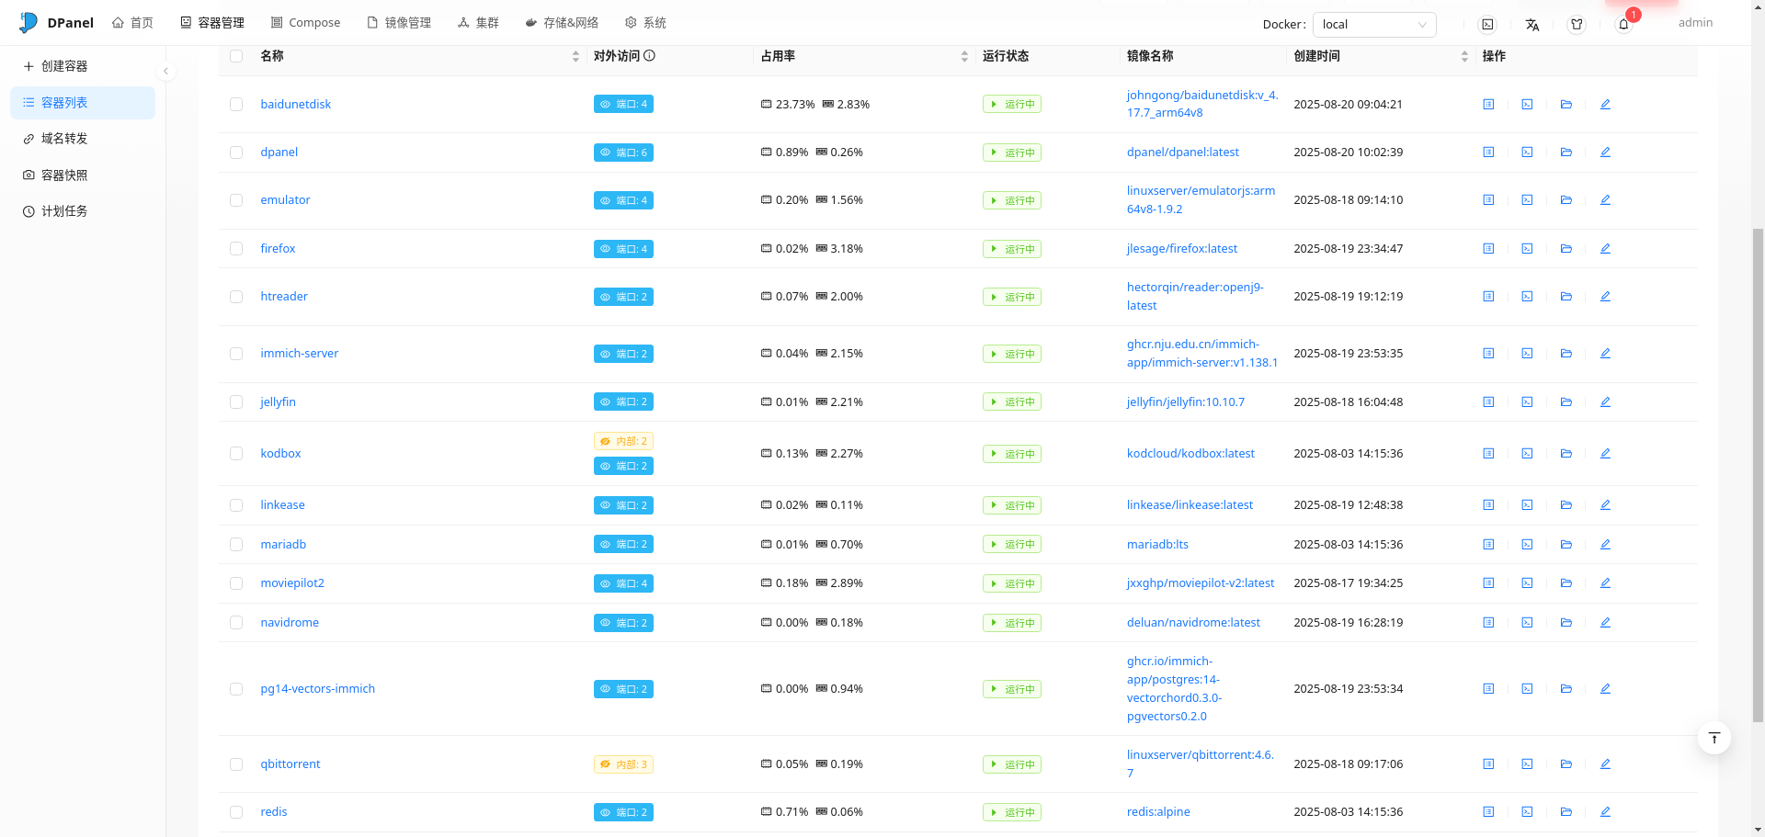Toggle the select-all checkbox in table header
The image size is (1765, 837).
coord(236,56)
